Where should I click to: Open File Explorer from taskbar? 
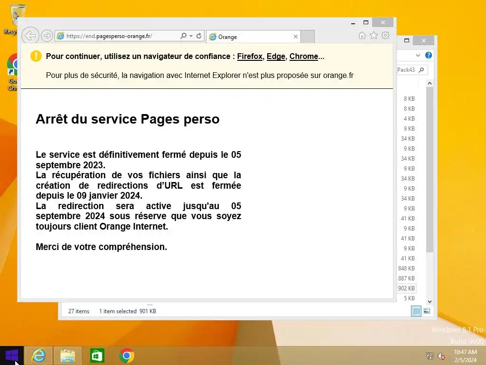[67, 355]
